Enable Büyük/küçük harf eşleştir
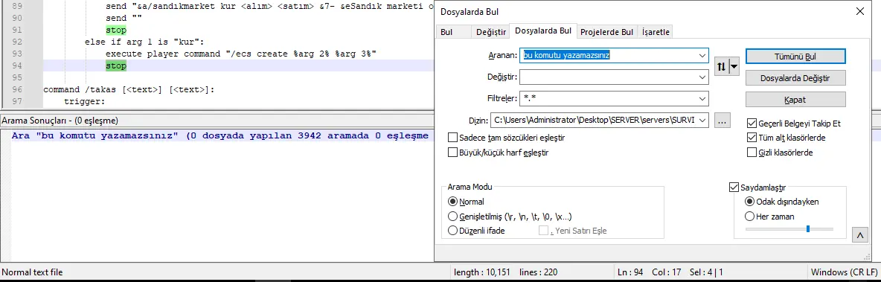The height and width of the screenshot is (282, 881). (453, 153)
